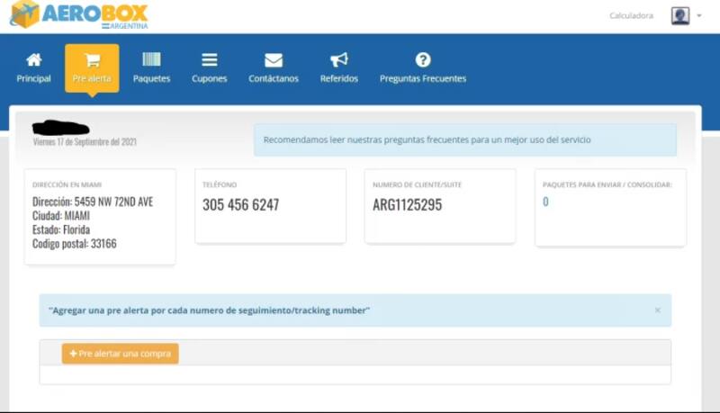Select the Cupones menu label

pyautogui.click(x=209, y=79)
